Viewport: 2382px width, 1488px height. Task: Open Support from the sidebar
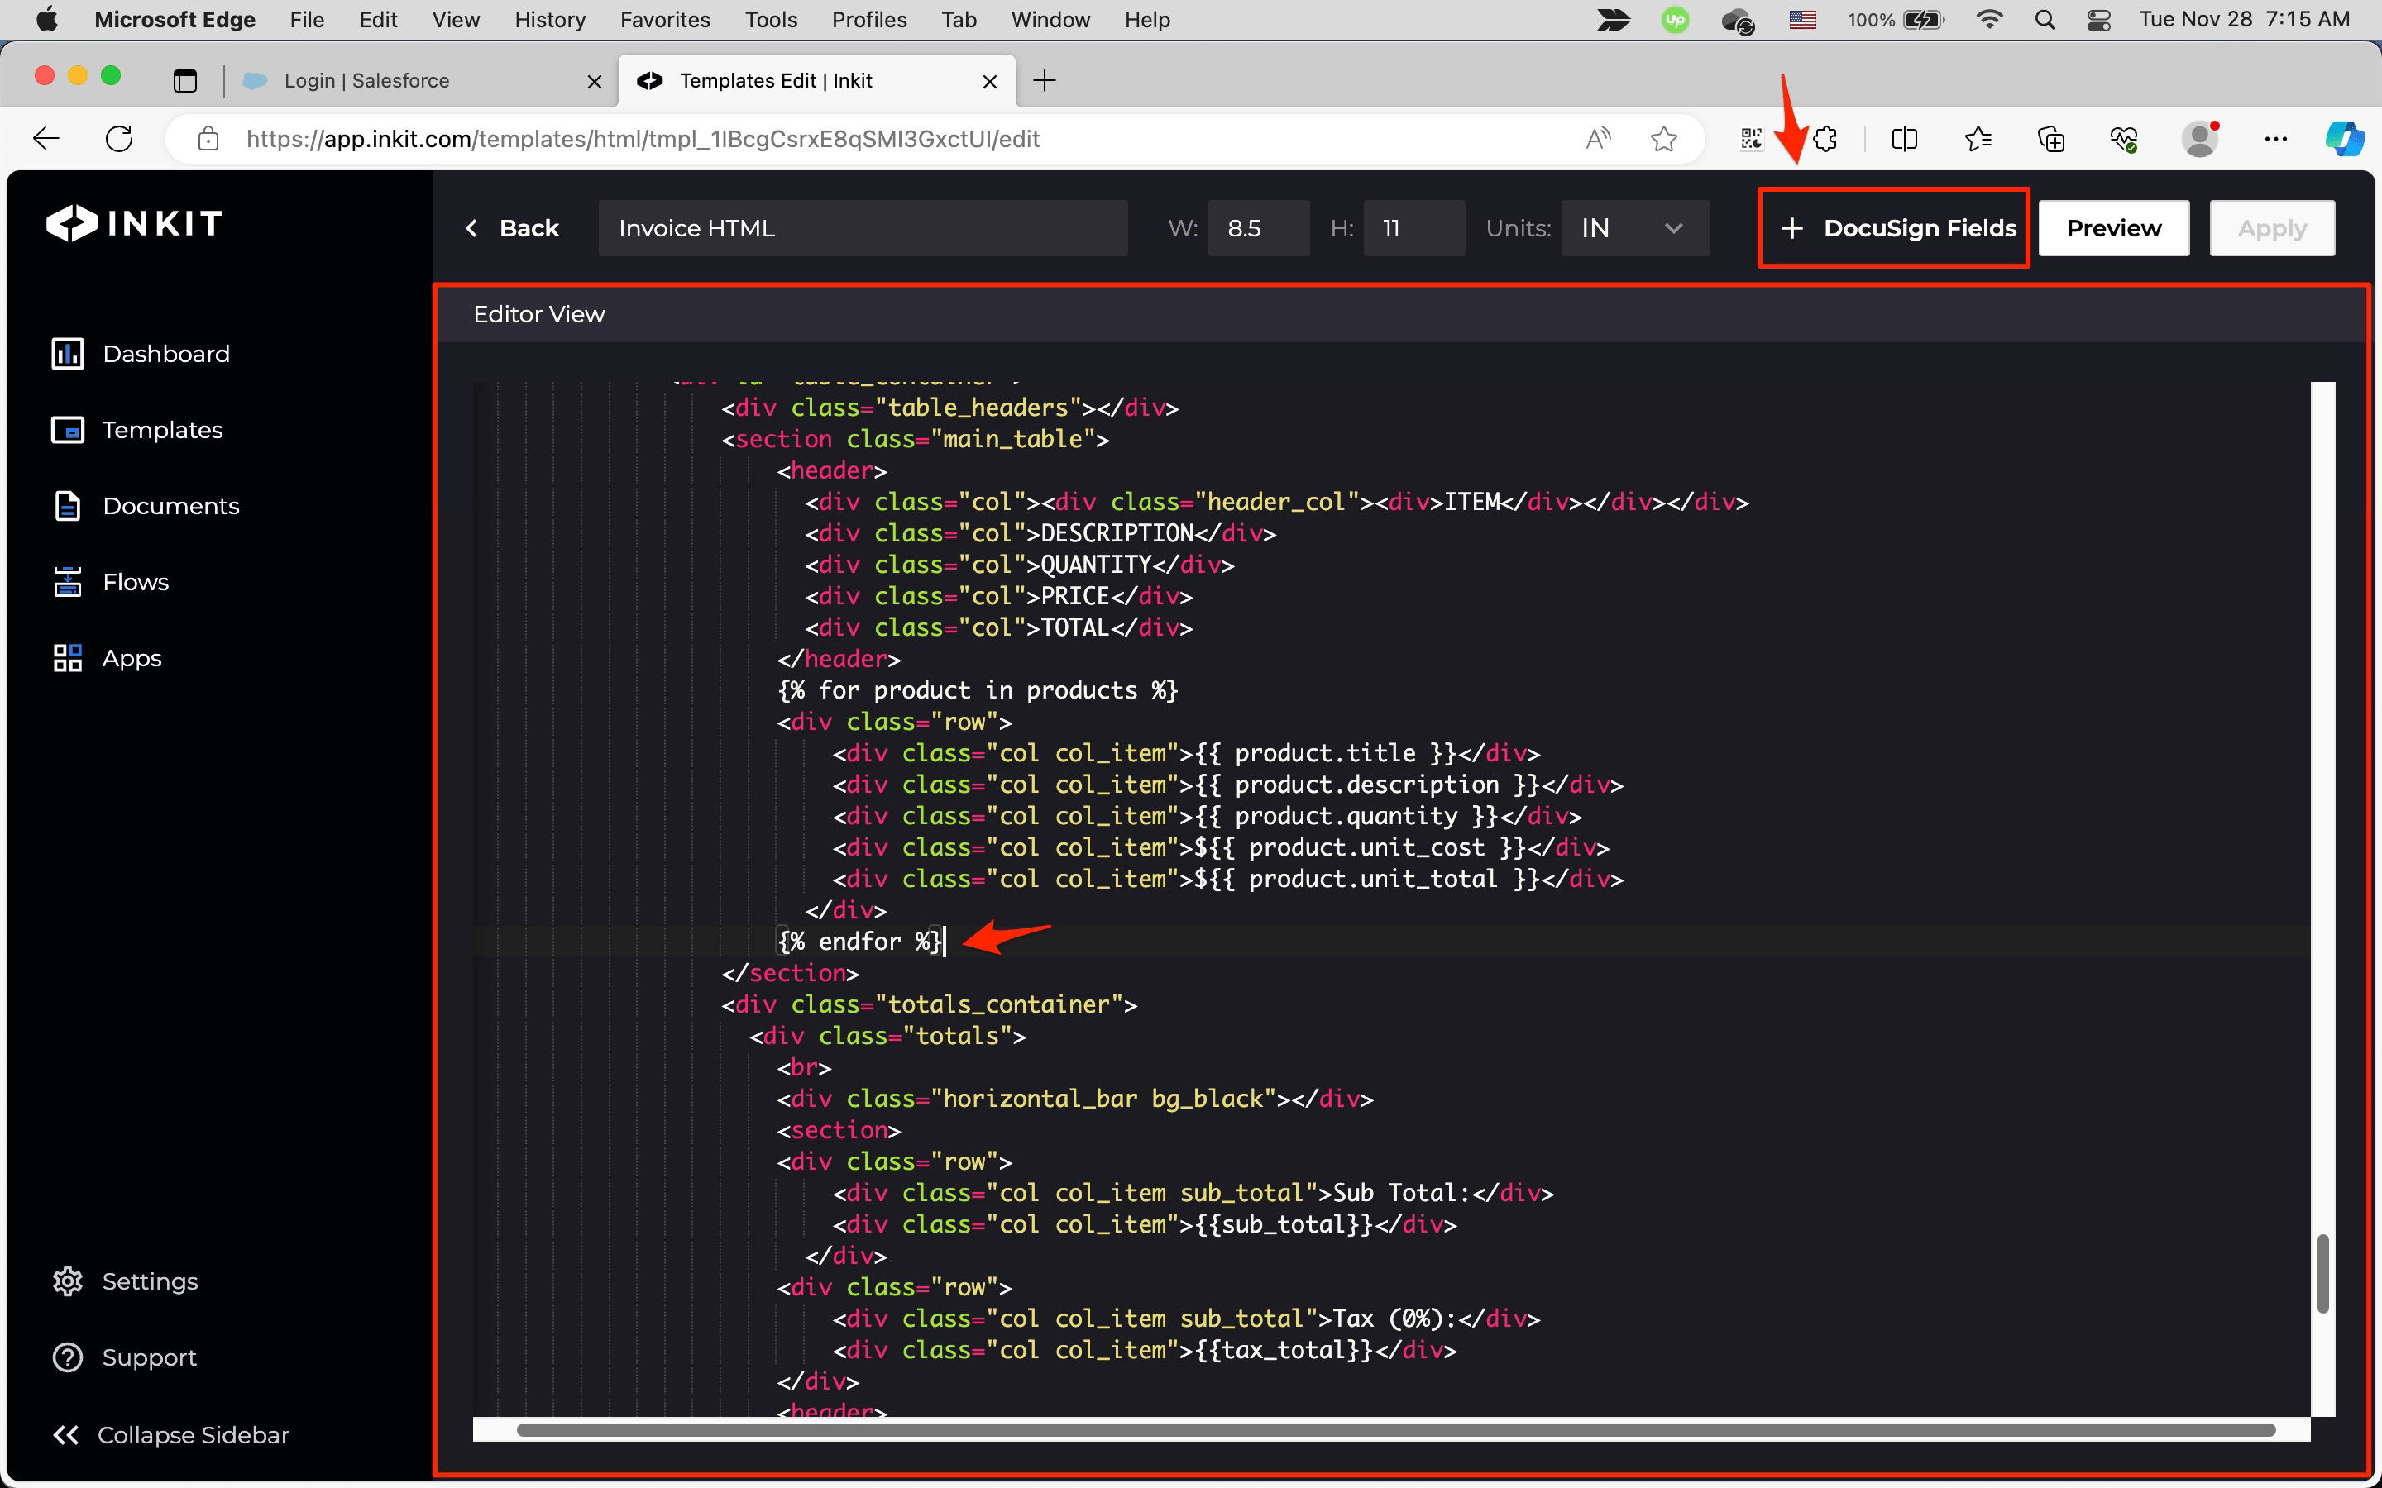(149, 1357)
